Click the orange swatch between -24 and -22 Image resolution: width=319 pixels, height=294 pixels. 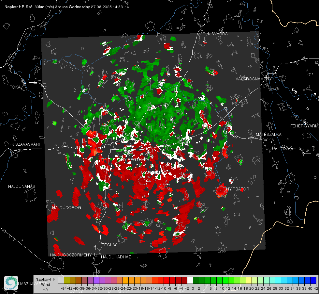point(126,280)
